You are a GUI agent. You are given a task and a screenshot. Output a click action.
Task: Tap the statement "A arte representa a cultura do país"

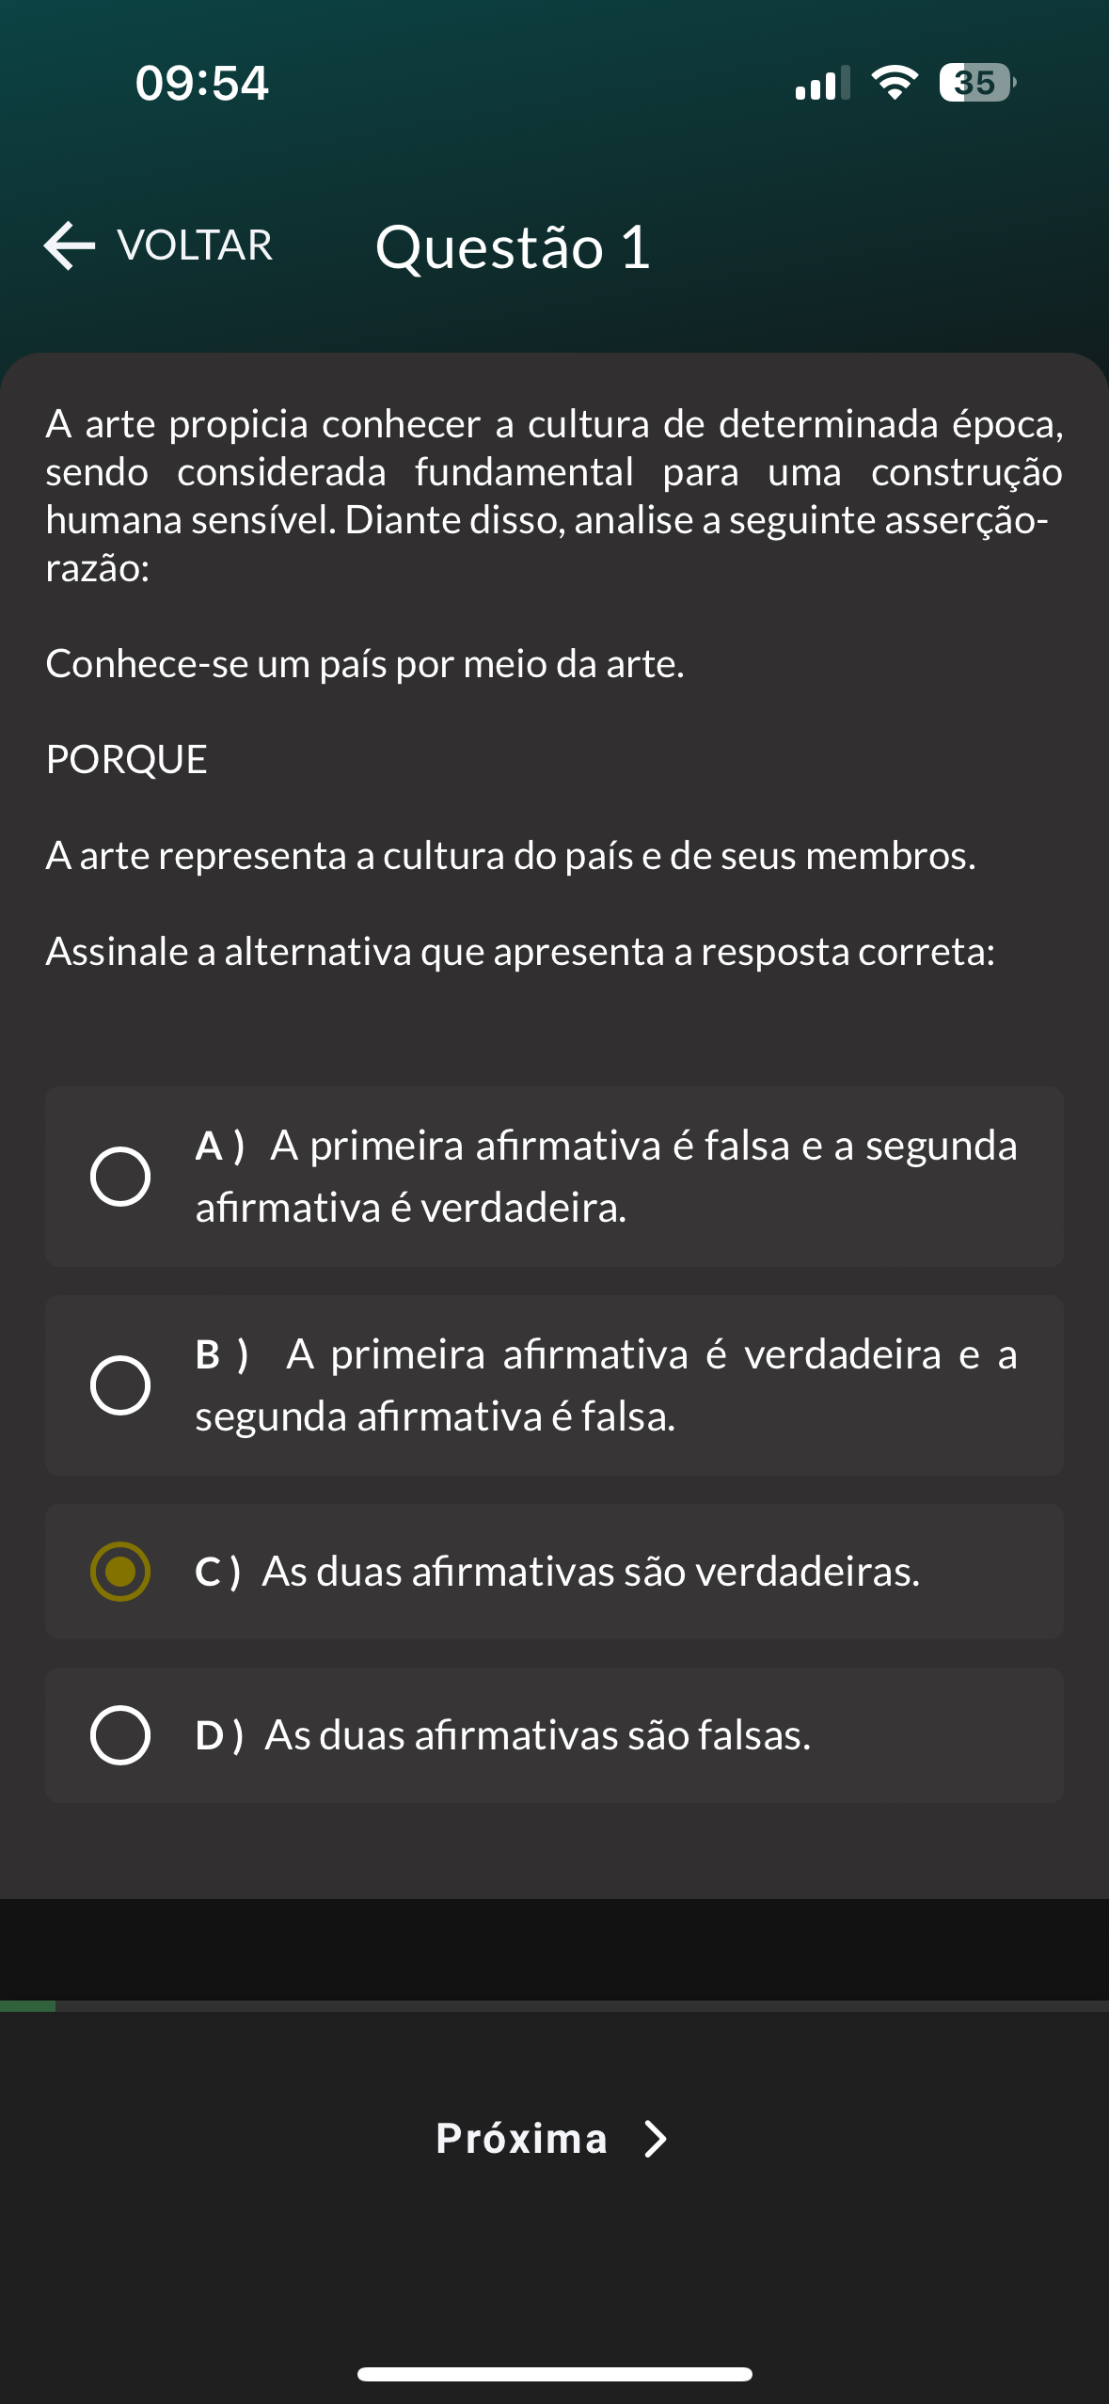511,856
